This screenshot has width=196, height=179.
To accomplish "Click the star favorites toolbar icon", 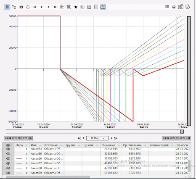I will point(76,7).
